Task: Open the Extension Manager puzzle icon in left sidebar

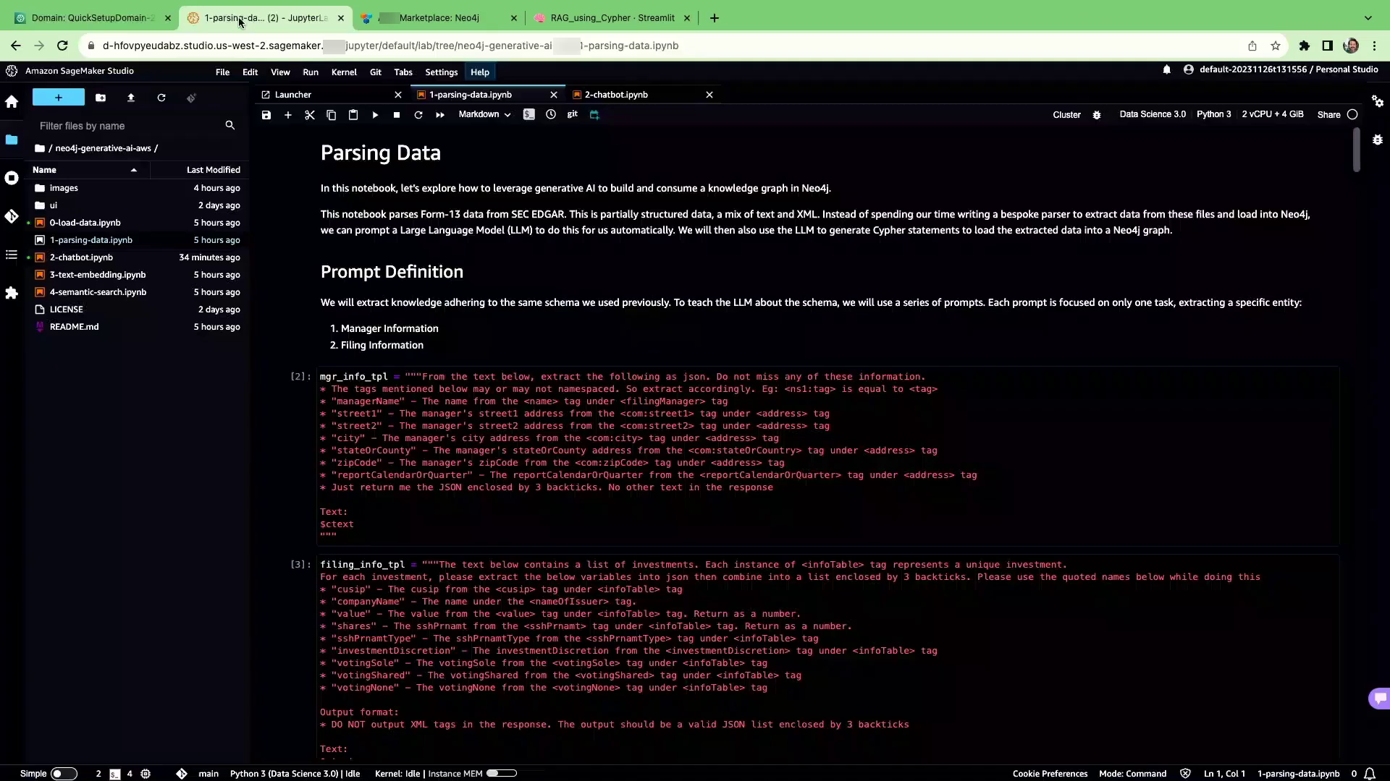Action: tap(12, 293)
